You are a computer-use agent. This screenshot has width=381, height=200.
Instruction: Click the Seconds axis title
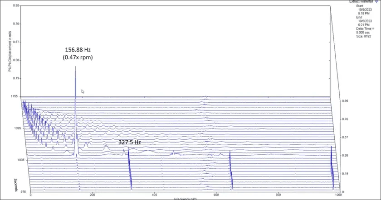15,185
